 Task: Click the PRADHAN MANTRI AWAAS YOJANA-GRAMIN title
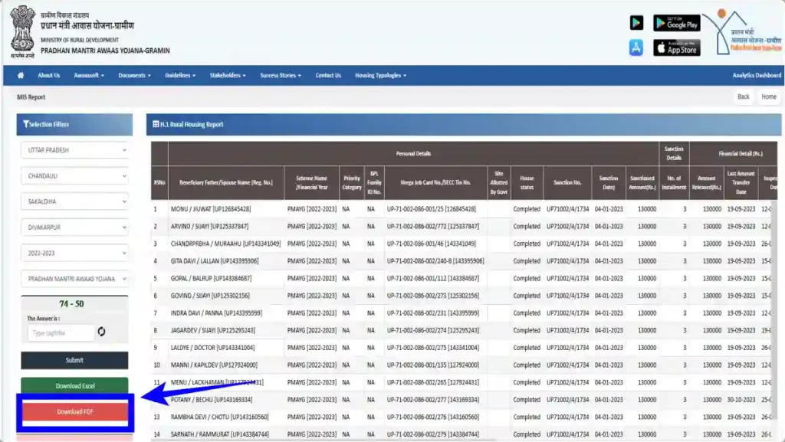105,51
